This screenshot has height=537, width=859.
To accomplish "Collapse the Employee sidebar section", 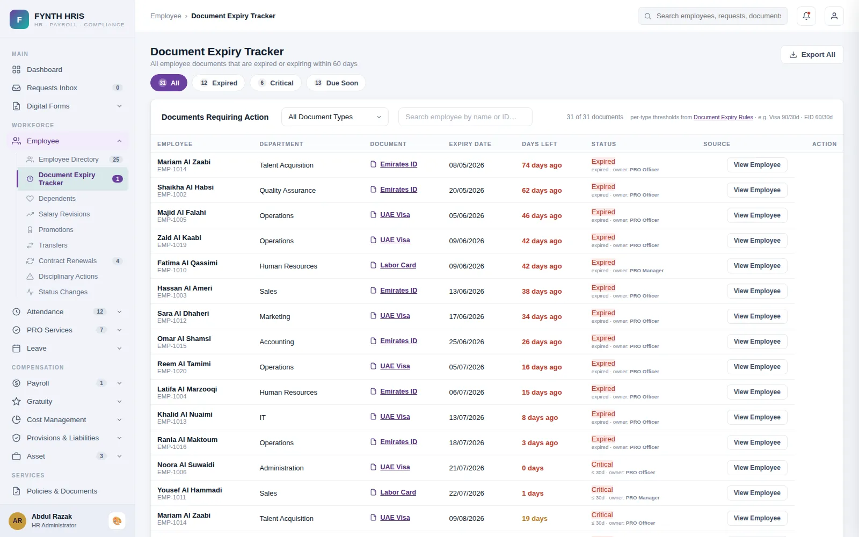I will pyautogui.click(x=67, y=141).
